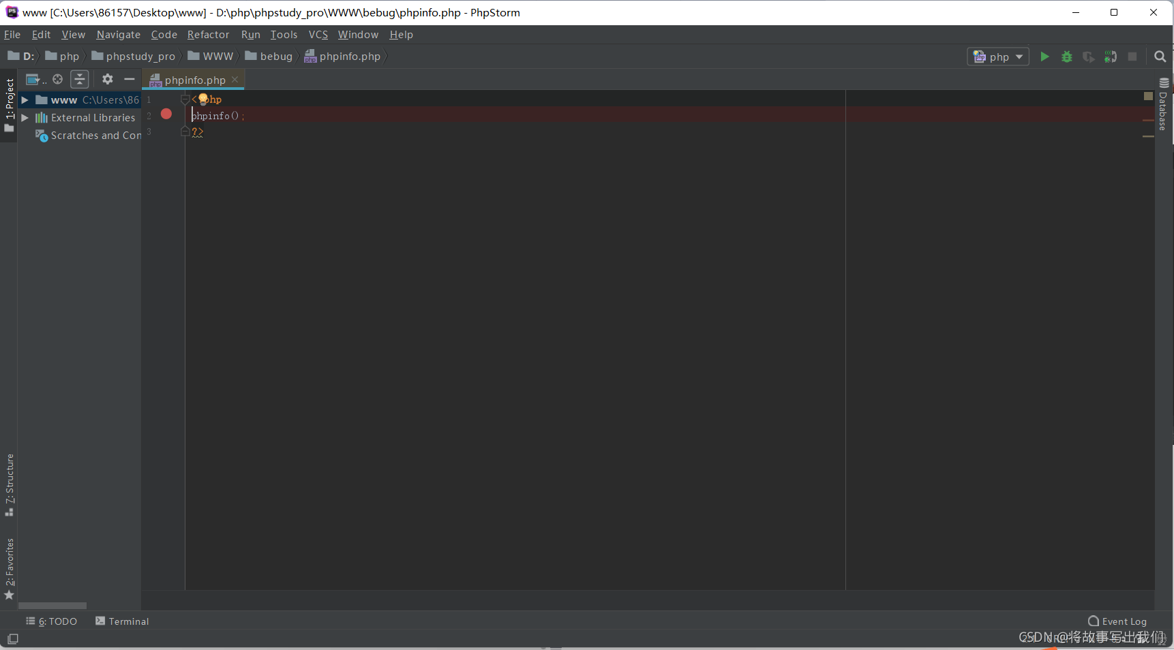The image size is (1174, 650).
Task: Click the D: drive breadcrumb
Action: tap(21, 57)
